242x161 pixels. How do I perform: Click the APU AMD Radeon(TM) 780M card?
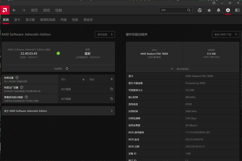(x=154, y=53)
